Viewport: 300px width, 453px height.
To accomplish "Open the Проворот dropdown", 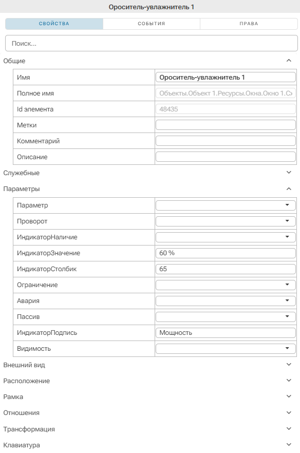I will [x=226, y=221].
